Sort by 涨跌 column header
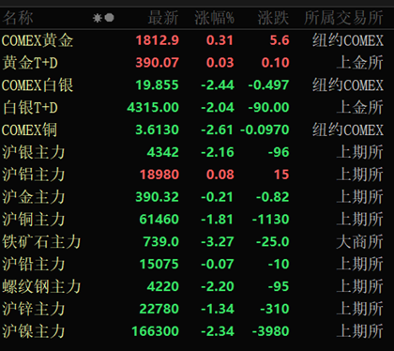Viewport: 394px width, 351px height. click(x=273, y=18)
